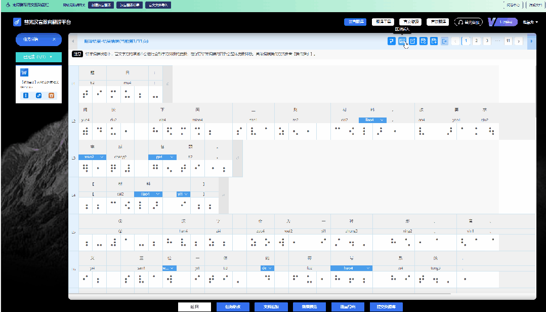Viewport: 546px width, 312px height.
Task: Click the save-as disk icon with plus
Action: click(434, 41)
